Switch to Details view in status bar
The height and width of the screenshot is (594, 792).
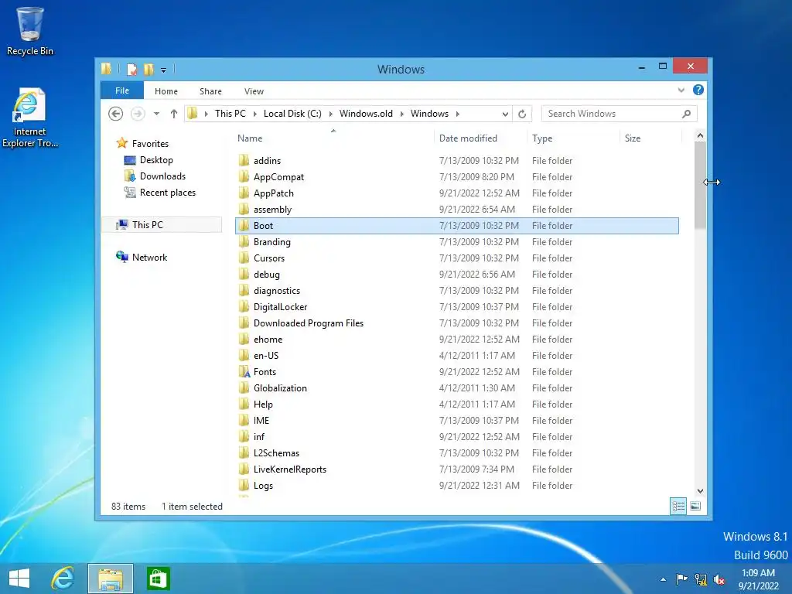678,506
